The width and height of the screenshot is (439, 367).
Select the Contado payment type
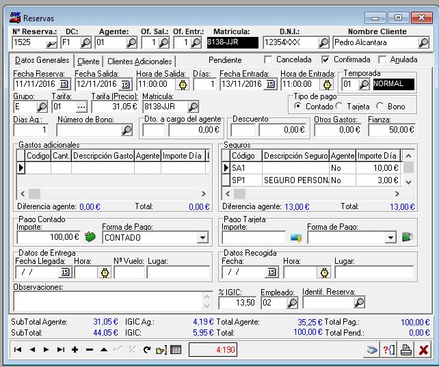(297, 106)
